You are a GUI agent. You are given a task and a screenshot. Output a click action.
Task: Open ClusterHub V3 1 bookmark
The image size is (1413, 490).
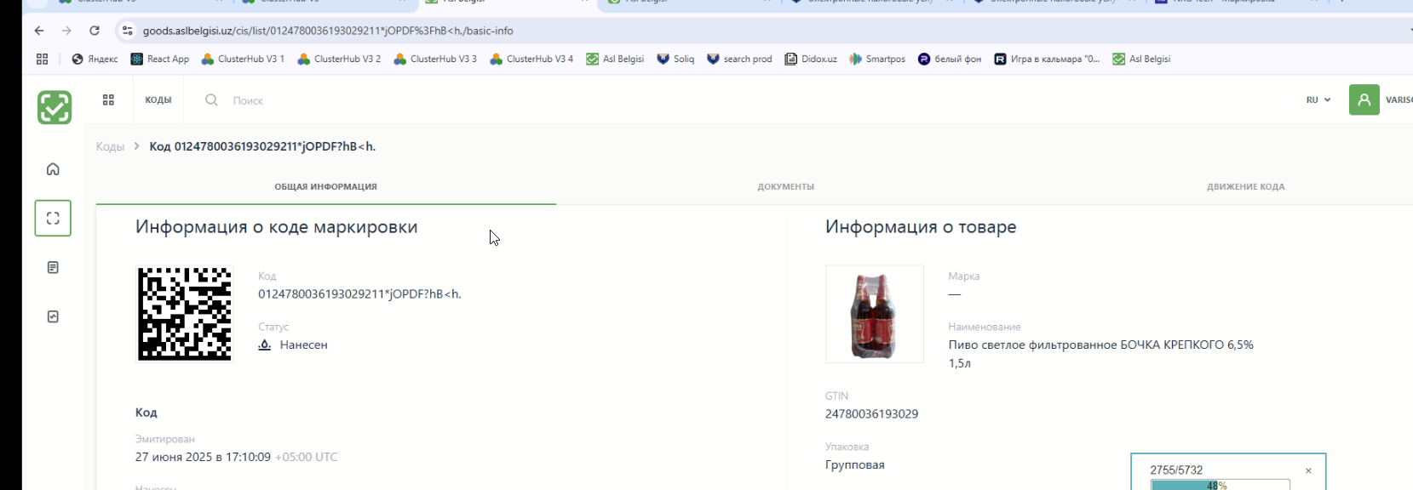243,59
